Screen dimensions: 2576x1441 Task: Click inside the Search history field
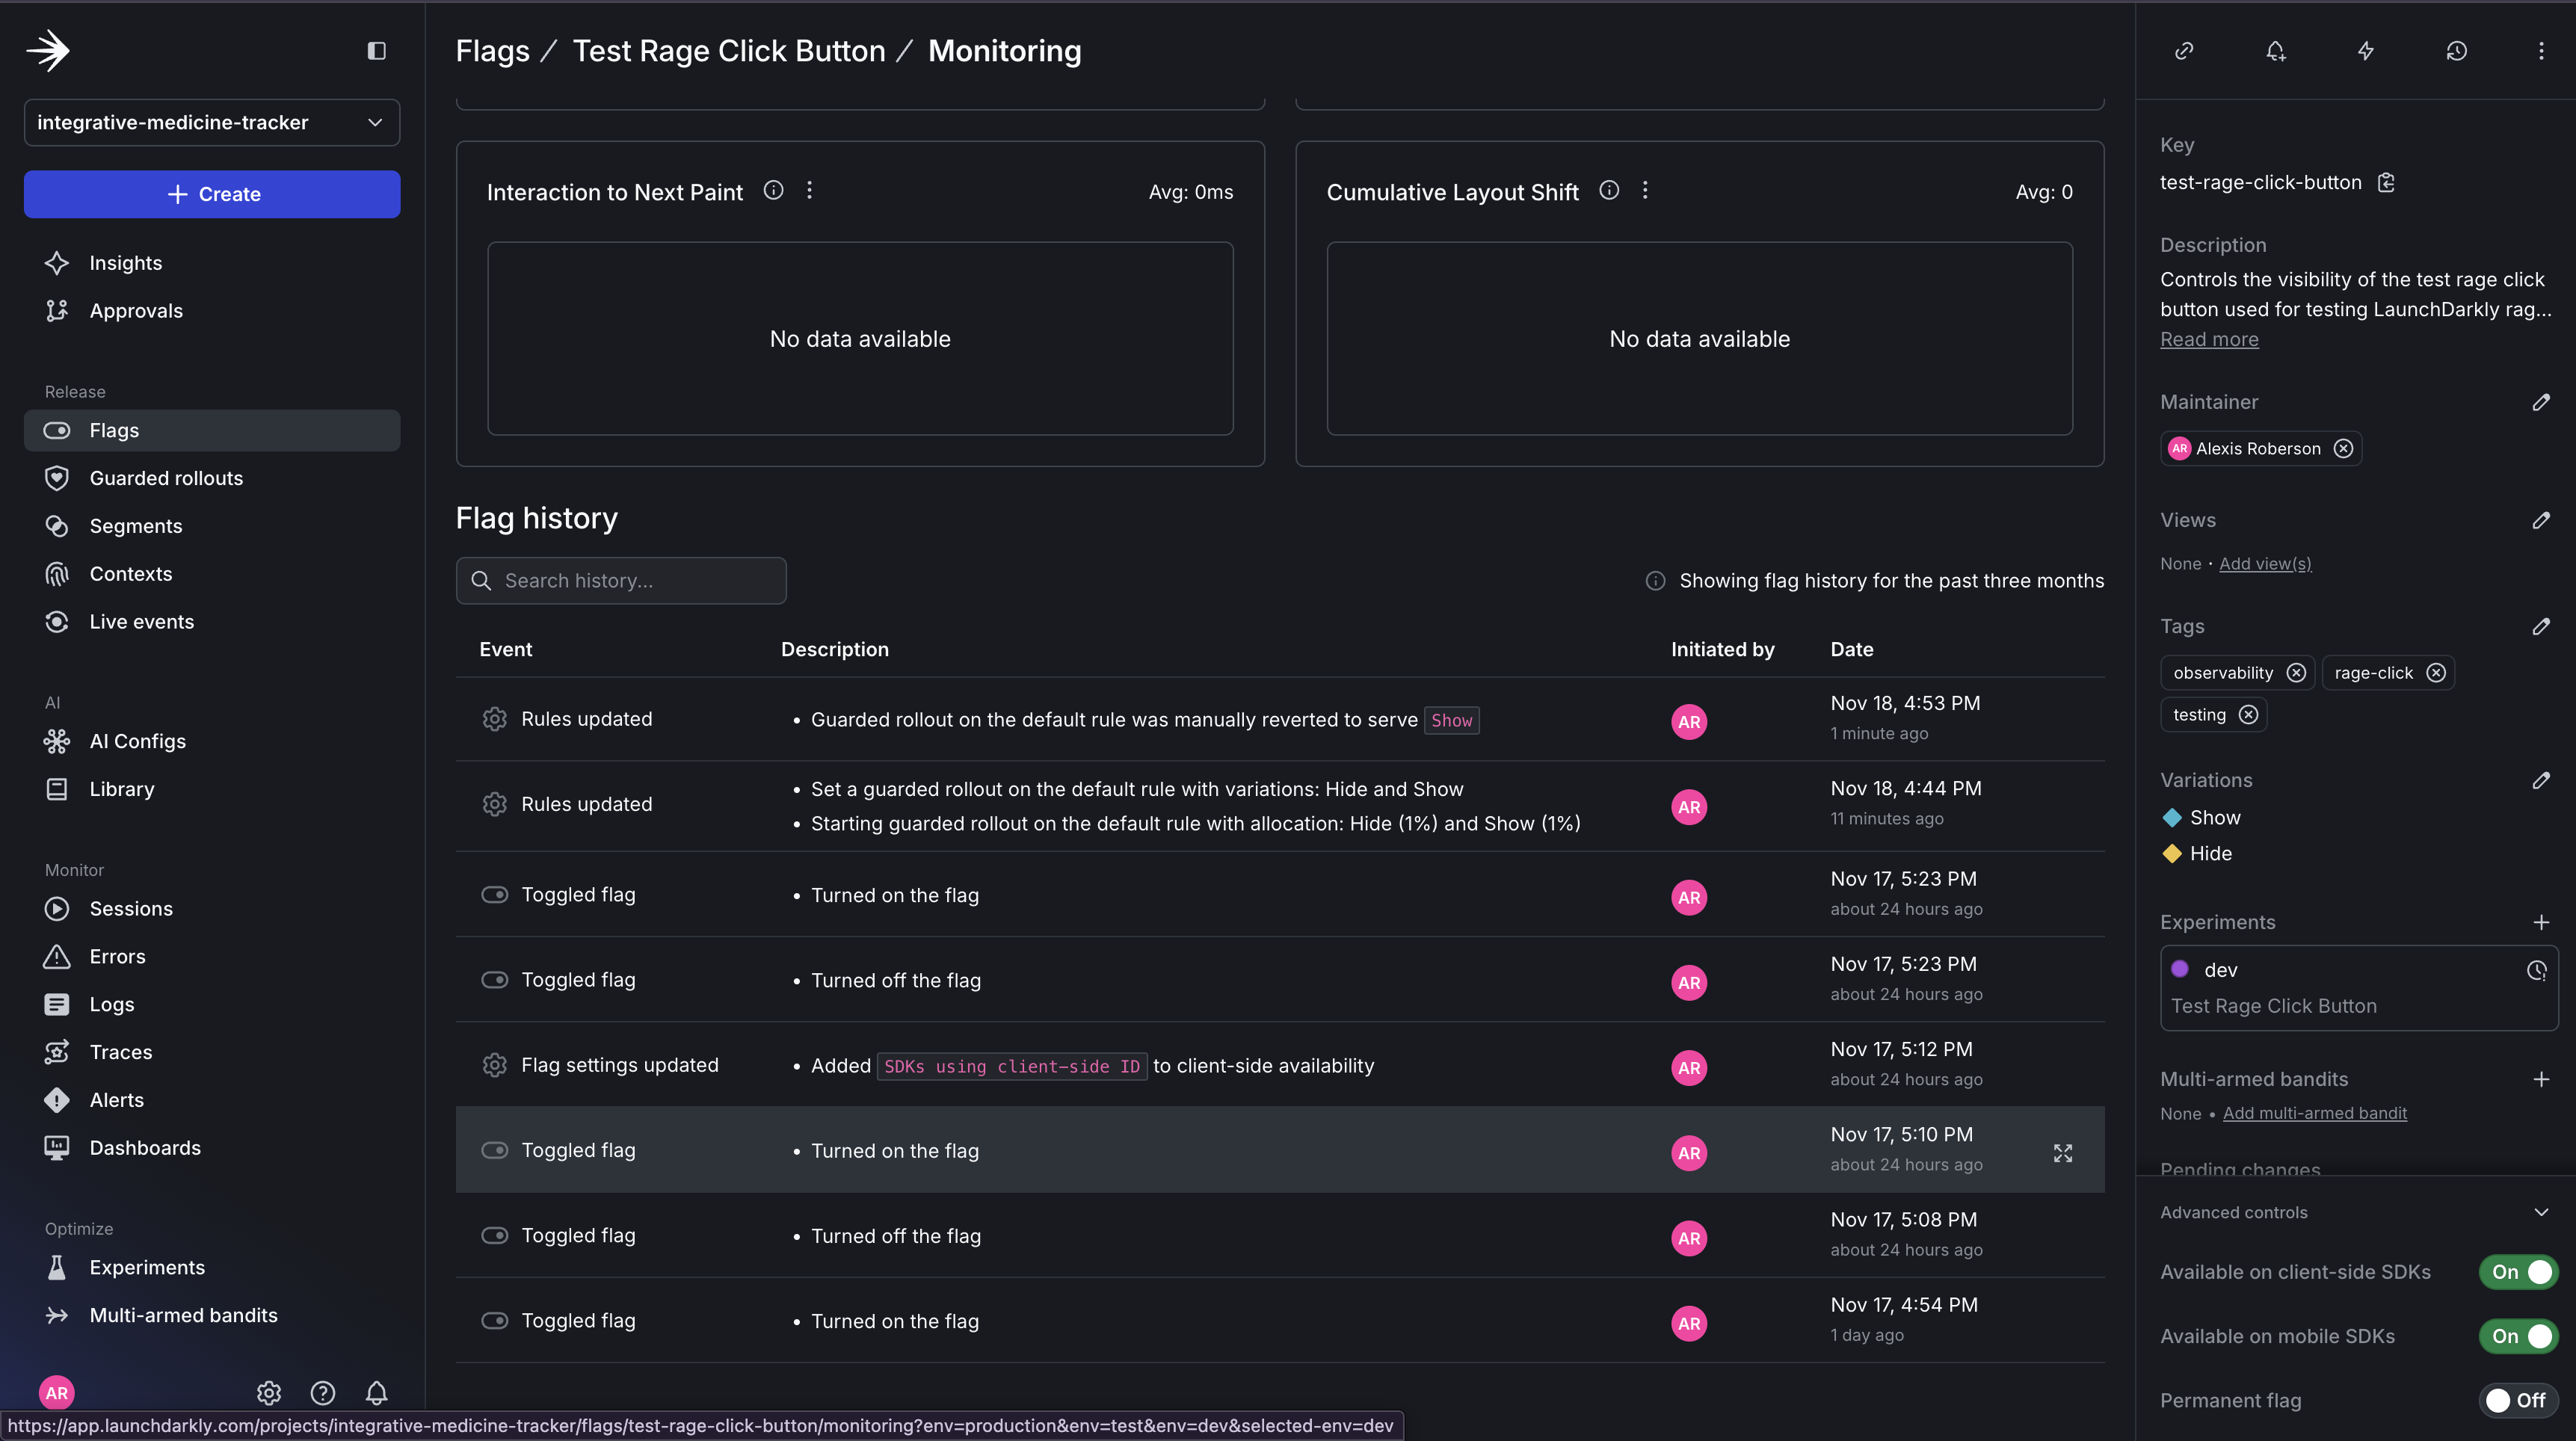pyautogui.click(x=620, y=580)
